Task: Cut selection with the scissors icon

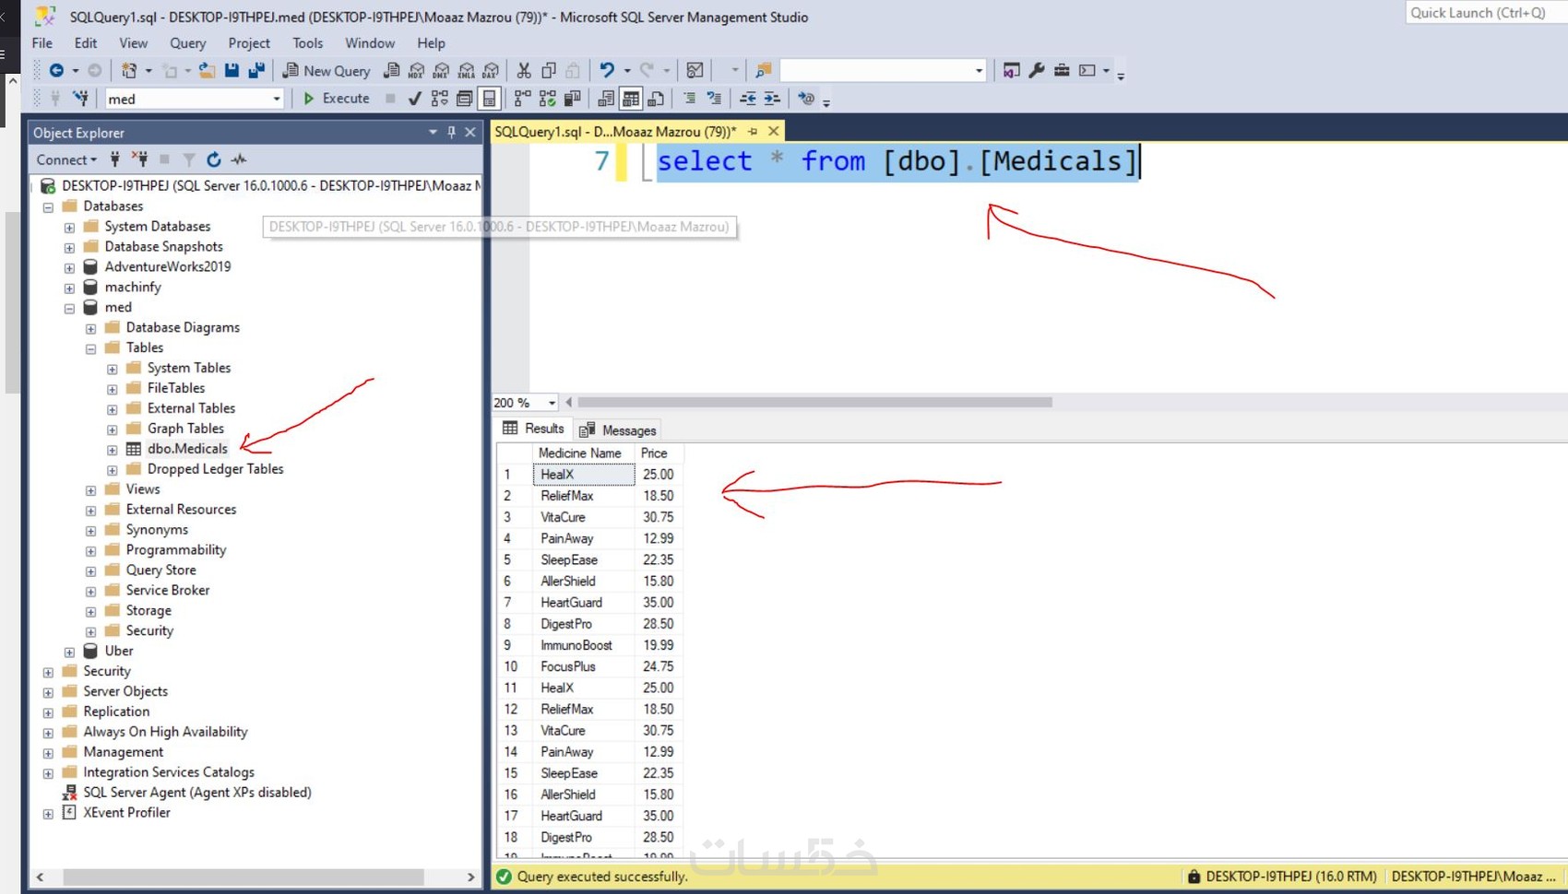Action: coord(524,70)
